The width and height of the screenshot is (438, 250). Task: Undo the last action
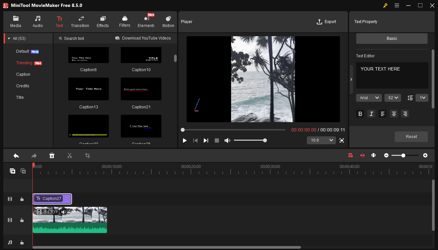tap(16, 155)
